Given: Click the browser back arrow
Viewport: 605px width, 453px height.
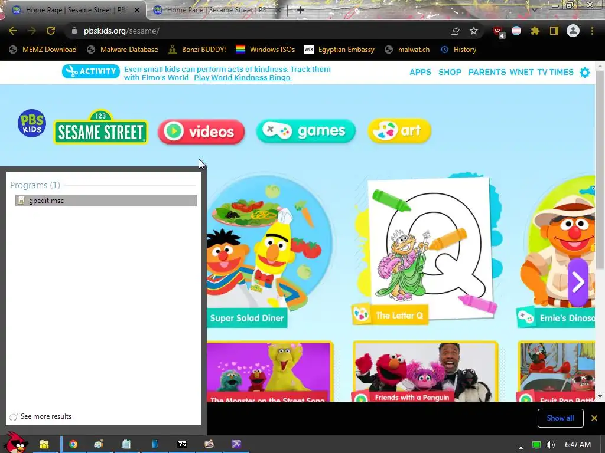Looking at the screenshot, I should [x=13, y=31].
